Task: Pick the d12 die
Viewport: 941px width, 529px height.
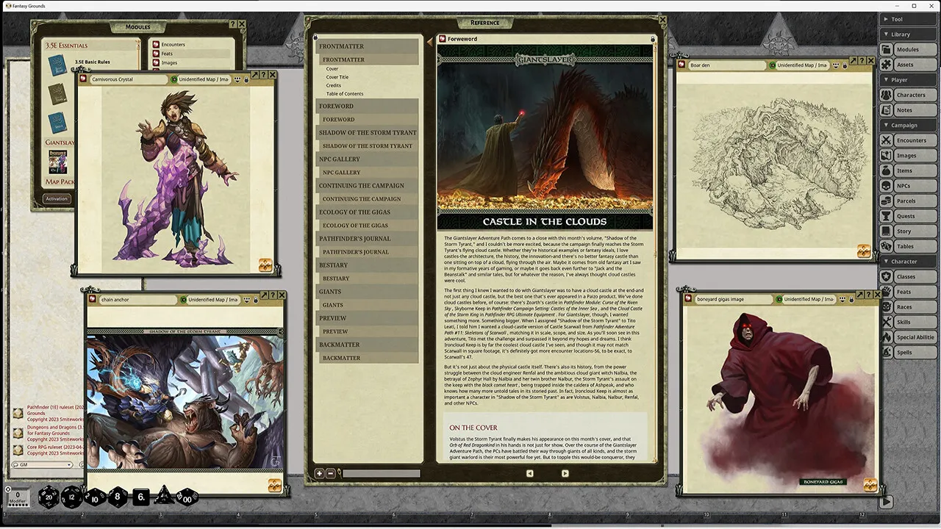Action: (x=72, y=497)
